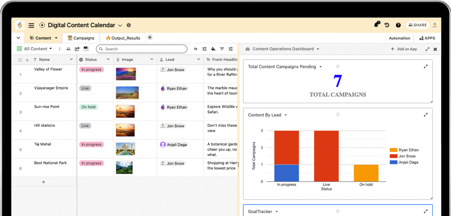Expand the Content Operations Dashboard dropdown
The height and width of the screenshot is (216, 451).
(318, 49)
